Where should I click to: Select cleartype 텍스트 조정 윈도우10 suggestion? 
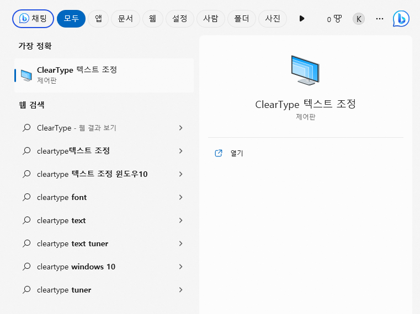click(x=104, y=174)
